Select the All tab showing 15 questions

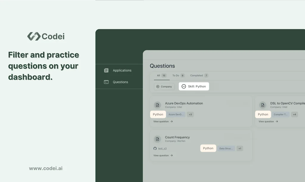161,75
